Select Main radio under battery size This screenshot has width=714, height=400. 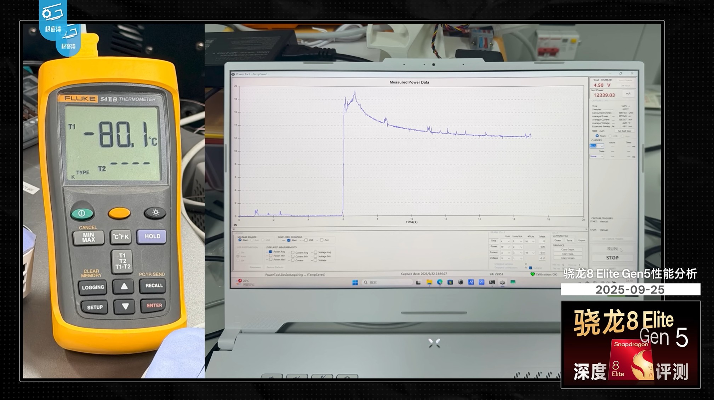[597, 136]
